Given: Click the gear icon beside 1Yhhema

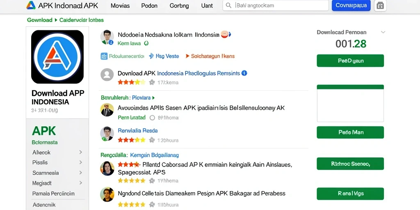Looking at the screenshot, I should tap(152, 180).
